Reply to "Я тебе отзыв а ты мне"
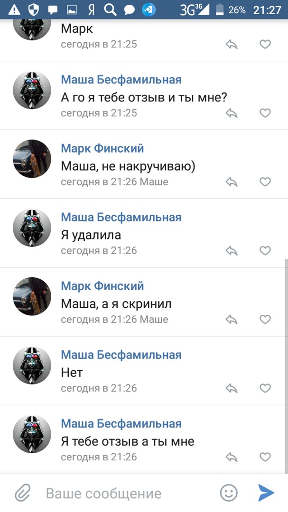 click(x=231, y=457)
